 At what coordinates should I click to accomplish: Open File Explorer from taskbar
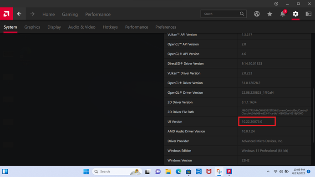click(x=168, y=172)
